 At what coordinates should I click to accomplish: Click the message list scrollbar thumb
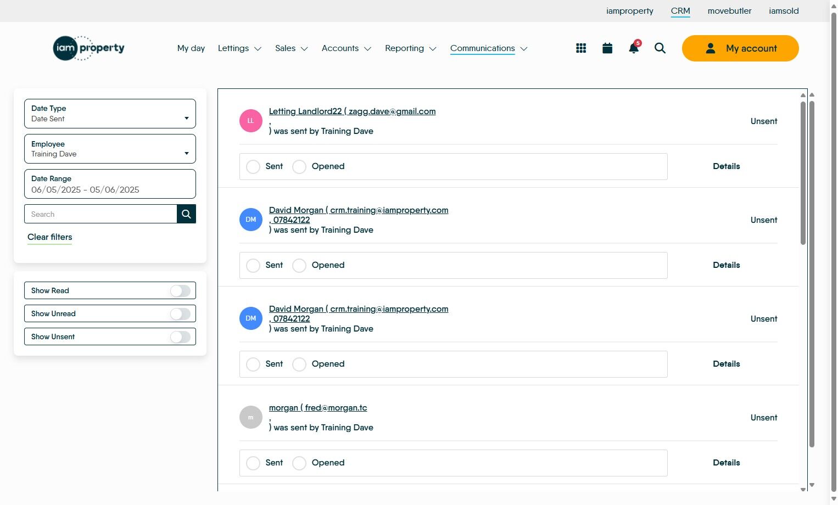tap(803, 173)
